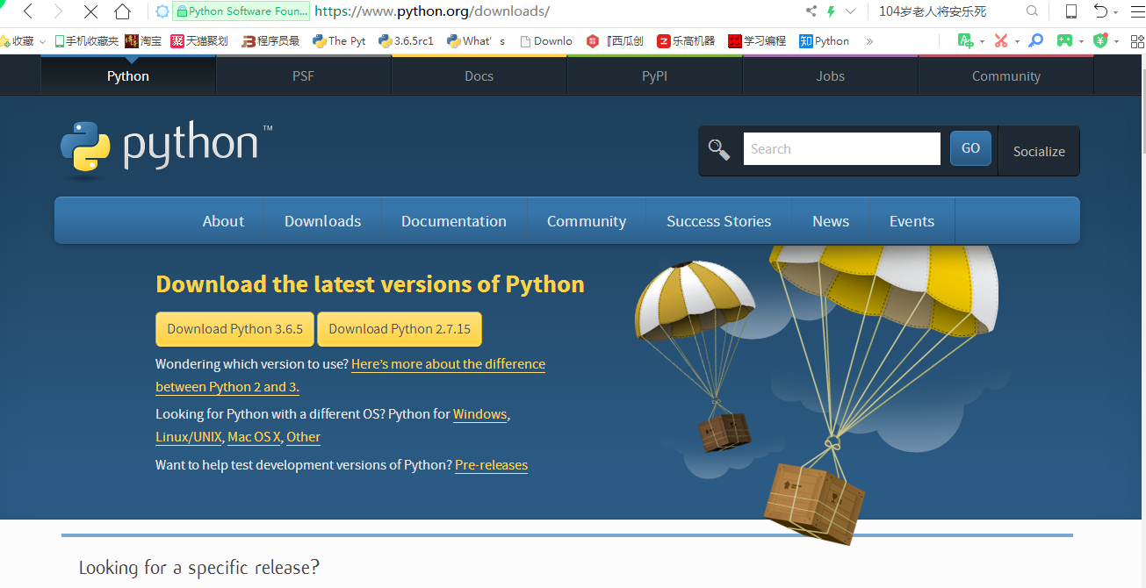Go back with the browser back arrow
Viewport: 1146px width, 588px height.
point(28,11)
